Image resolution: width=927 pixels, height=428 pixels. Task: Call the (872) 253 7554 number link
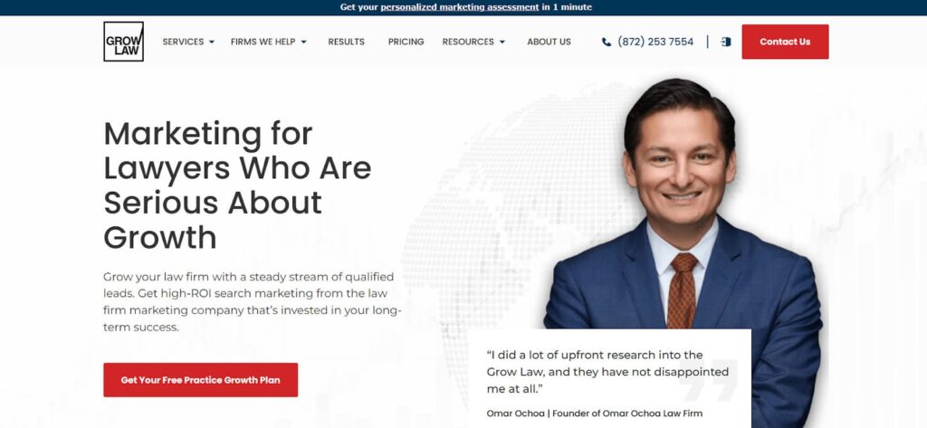coord(655,42)
